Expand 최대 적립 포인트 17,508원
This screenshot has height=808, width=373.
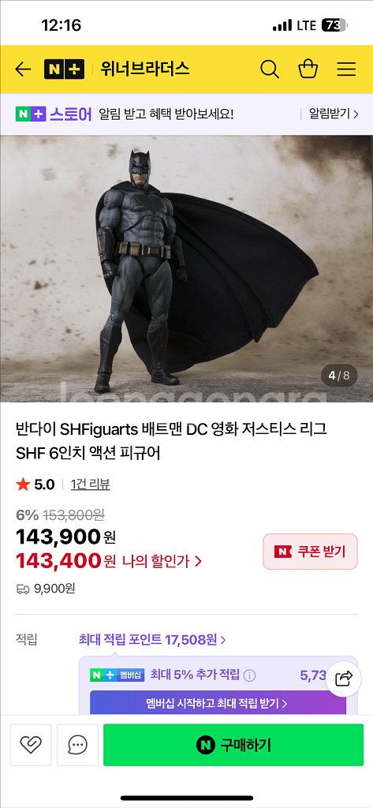pyautogui.click(x=152, y=640)
